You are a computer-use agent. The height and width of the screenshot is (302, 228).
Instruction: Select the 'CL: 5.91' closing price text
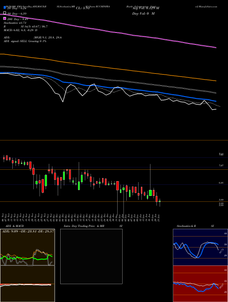pyautogui.click(x=83, y=8)
